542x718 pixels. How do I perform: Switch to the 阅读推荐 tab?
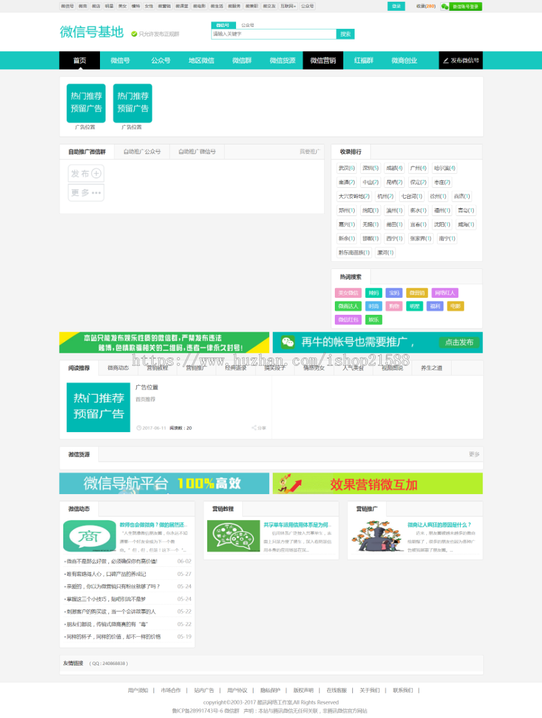(x=79, y=368)
